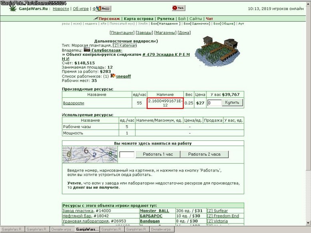Open Бой in the main menu
The height and width of the screenshot is (233, 311).
(181, 19)
